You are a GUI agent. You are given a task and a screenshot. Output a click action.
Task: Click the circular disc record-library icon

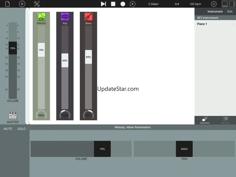point(22,4)
